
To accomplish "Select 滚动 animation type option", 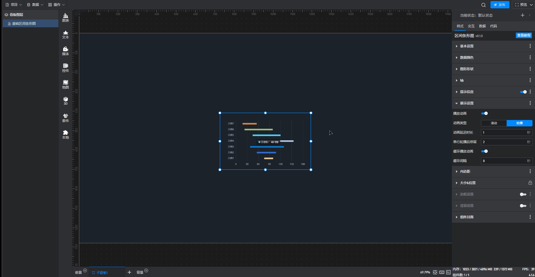I will click(494, 123).
